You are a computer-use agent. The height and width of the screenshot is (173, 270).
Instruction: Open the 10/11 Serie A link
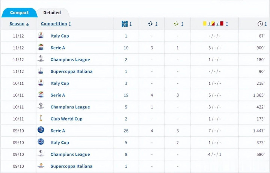coord(58,95)
